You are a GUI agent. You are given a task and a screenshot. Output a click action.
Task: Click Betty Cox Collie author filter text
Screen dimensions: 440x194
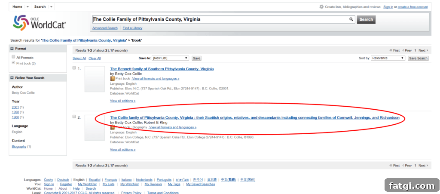pyautogui.click(x=23, y=92)
